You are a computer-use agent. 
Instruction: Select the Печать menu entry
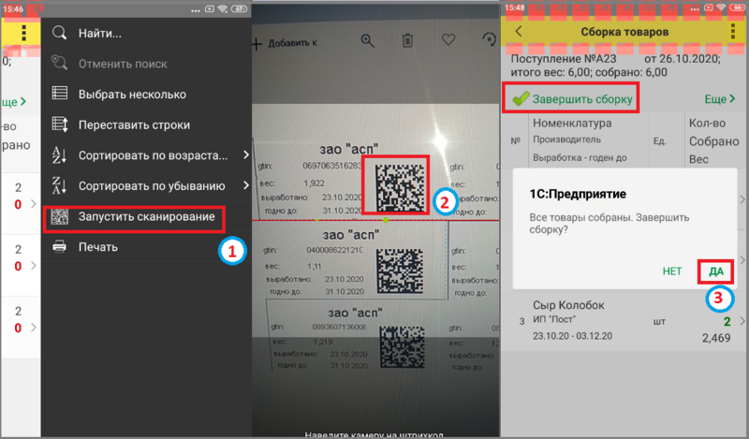(x=146, y=247)
